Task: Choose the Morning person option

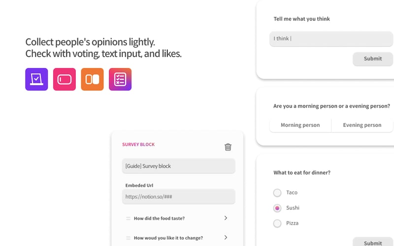Action: (300, 125)
